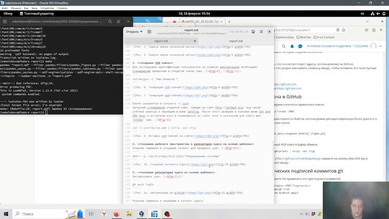Click user name Колобова Елизавета on course page
Viewport: 389px width, 219px height.
[x=338, y=46]
